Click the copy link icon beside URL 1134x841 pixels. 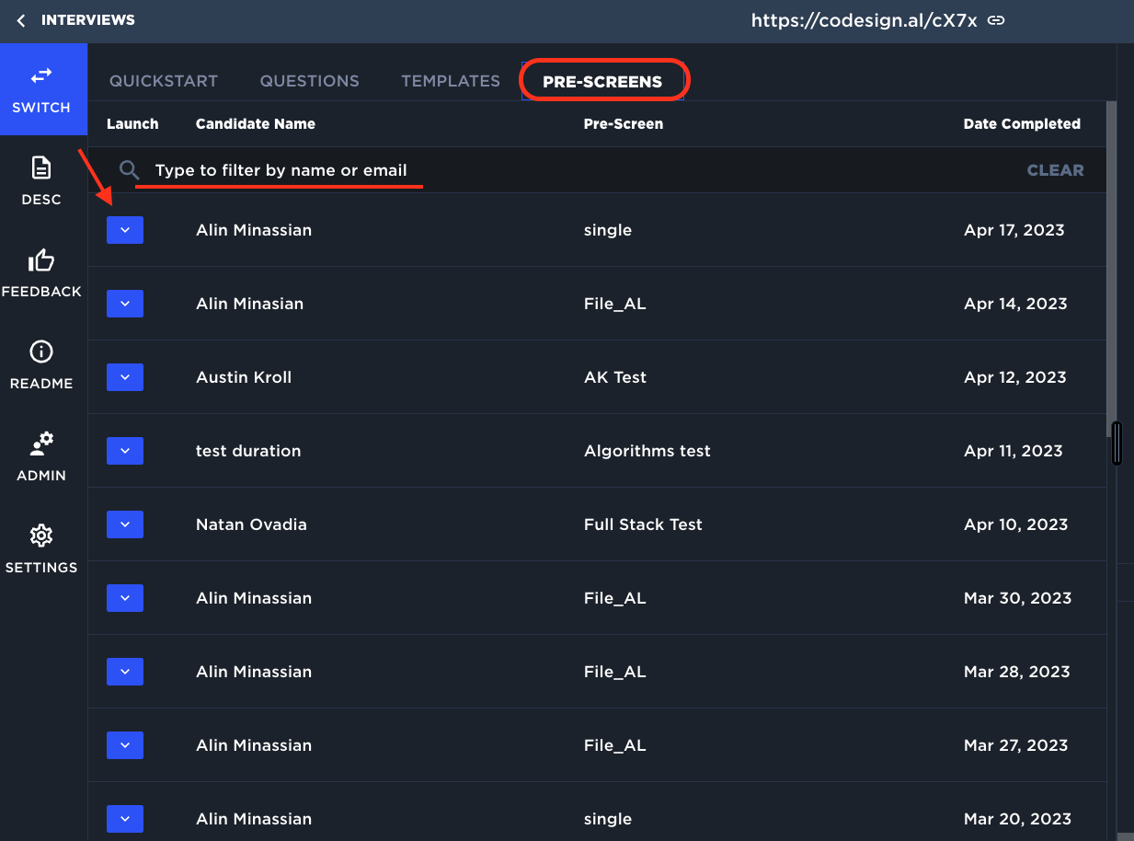[x=995, y=20]
